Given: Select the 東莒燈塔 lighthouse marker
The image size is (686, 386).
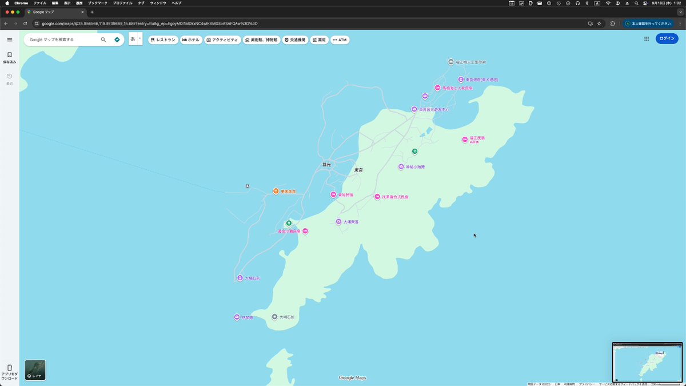Looking at the screenshot, I should (x=461, y=79).
